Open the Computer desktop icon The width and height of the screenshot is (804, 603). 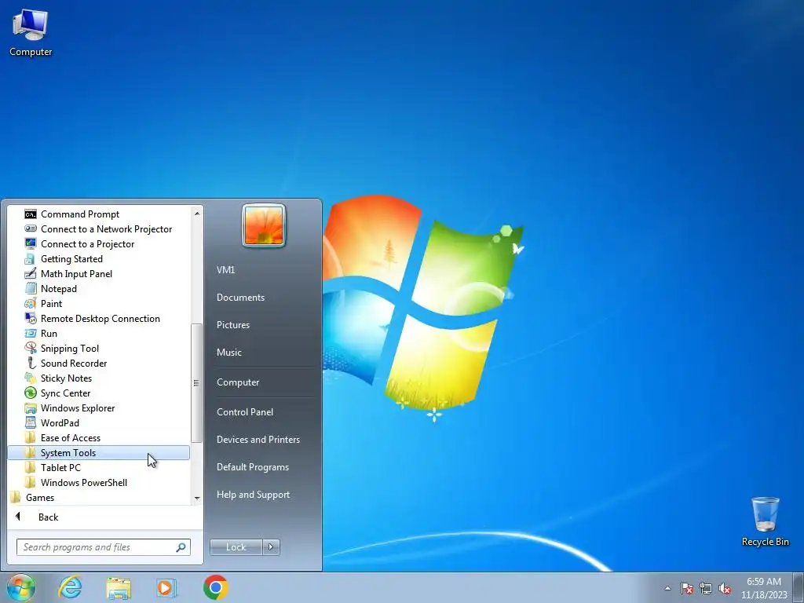click(x=31, y=31)
